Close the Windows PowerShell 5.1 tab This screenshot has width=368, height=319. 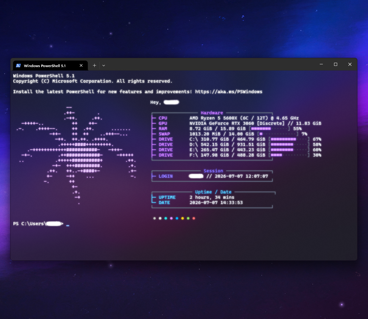click(81, 66)
